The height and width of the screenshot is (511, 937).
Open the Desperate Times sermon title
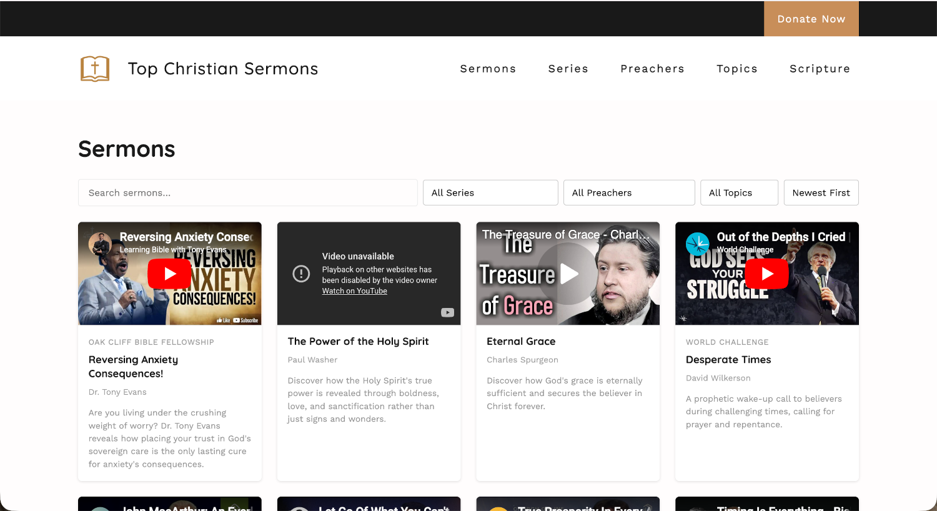[x=728, y=359]
